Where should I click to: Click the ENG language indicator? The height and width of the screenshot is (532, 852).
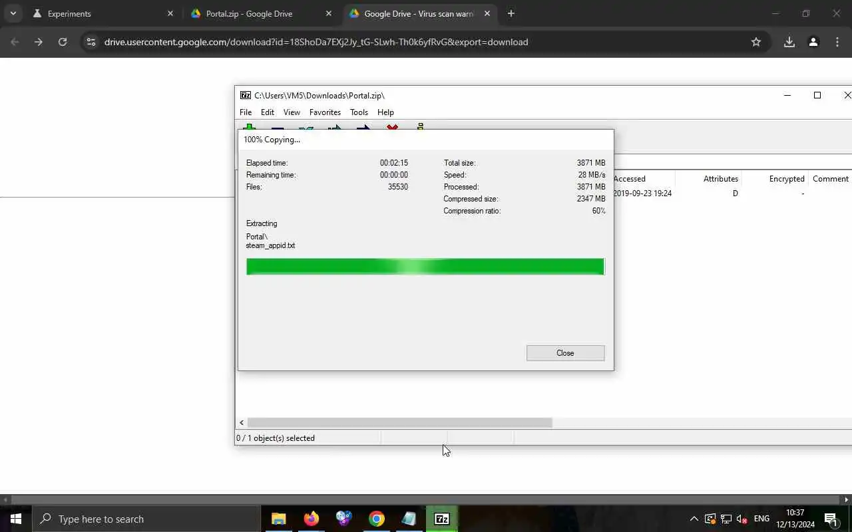pyautogui.click(x=761, y=519)
